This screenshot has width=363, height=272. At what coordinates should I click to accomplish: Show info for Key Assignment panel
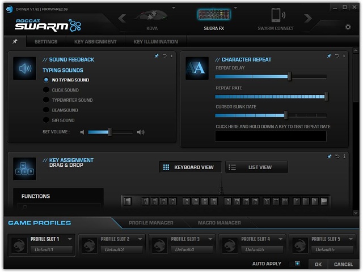pyautogui.click(x=344, y=156)
